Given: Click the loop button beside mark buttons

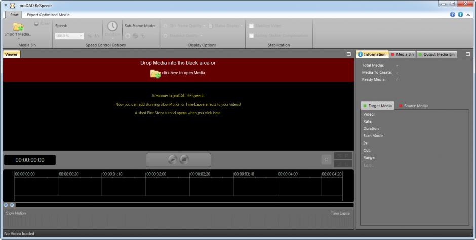Looking at the screenshot, I should click(x=326, y=159).
